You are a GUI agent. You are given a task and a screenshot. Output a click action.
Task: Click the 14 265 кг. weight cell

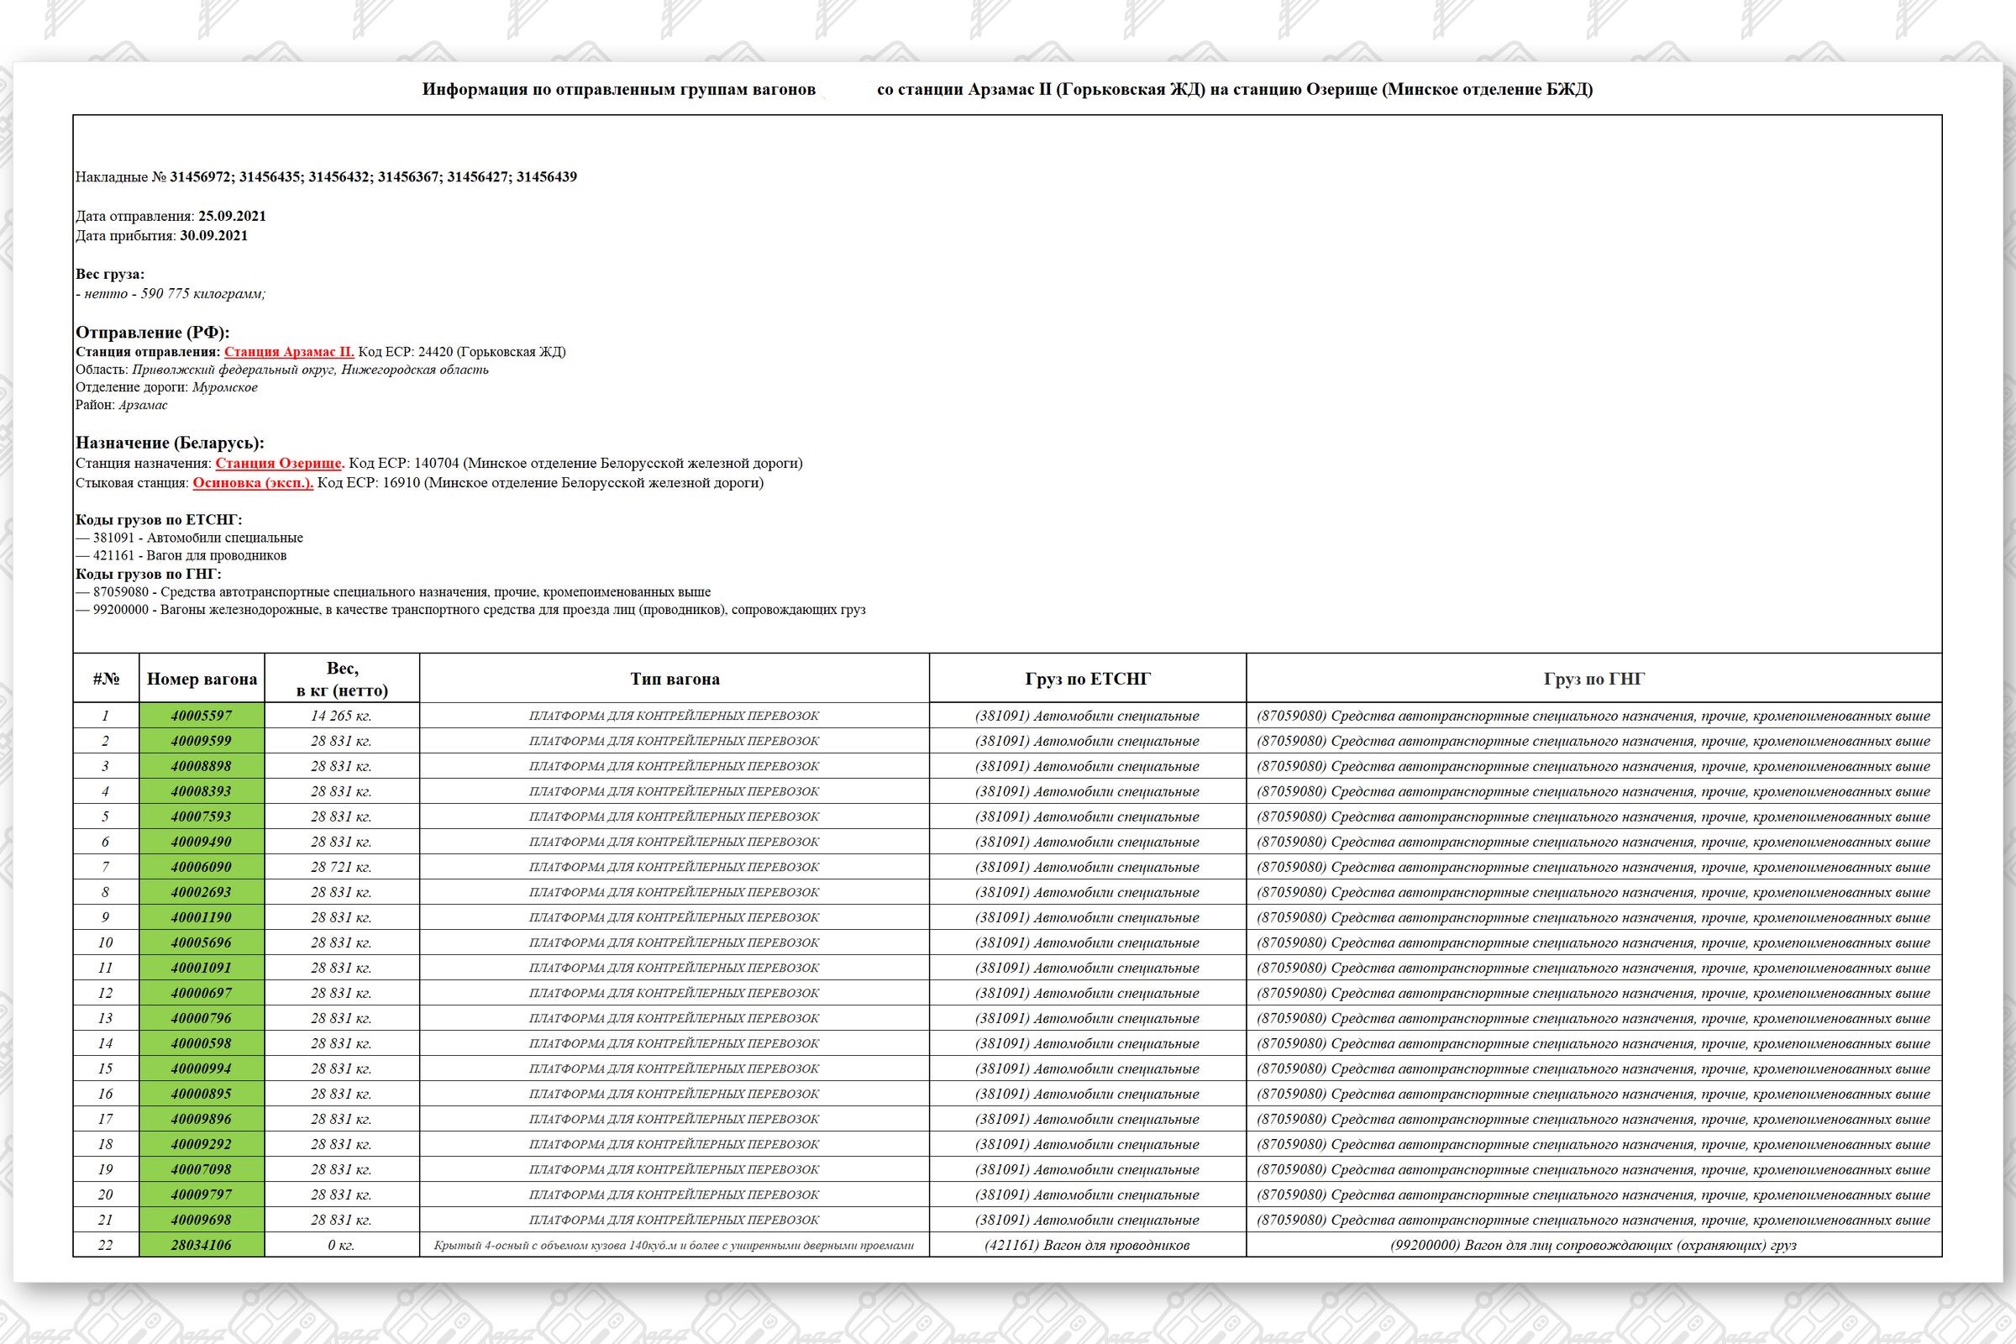[x=341, y=716]
